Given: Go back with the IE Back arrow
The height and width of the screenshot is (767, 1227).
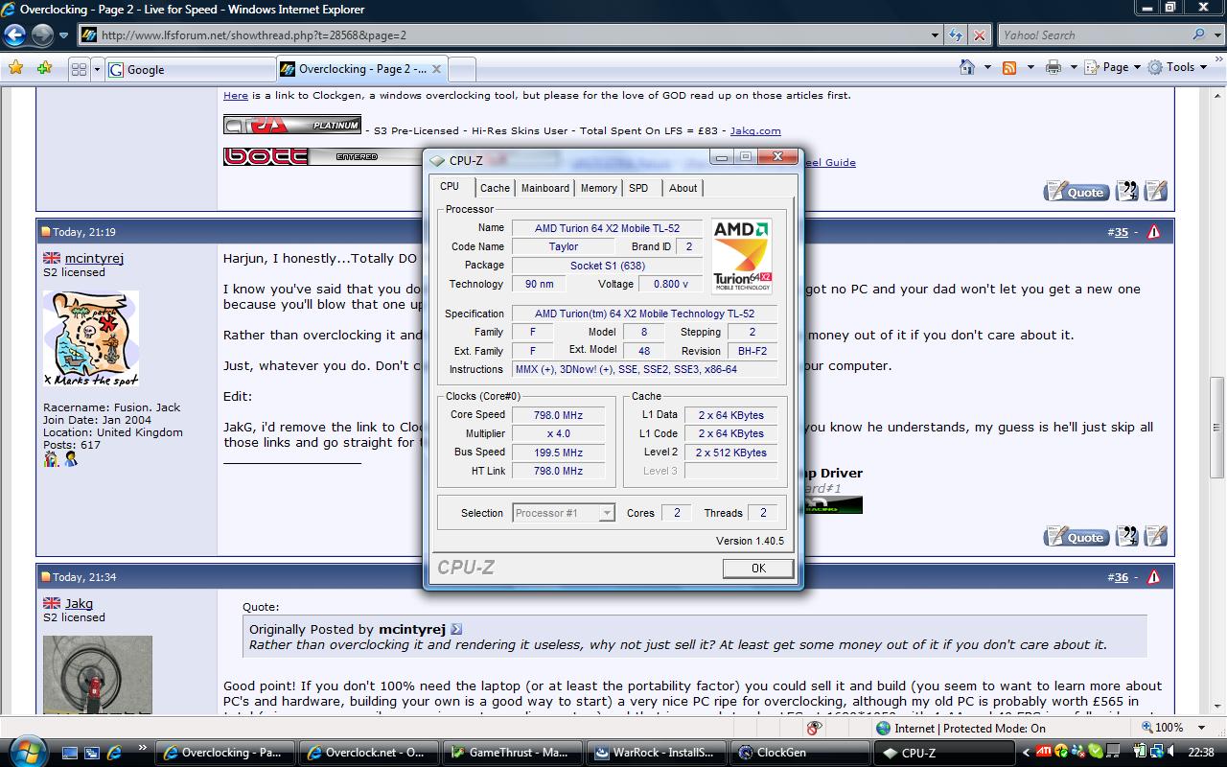Looking at the screenshot, I should click(15, 35).
